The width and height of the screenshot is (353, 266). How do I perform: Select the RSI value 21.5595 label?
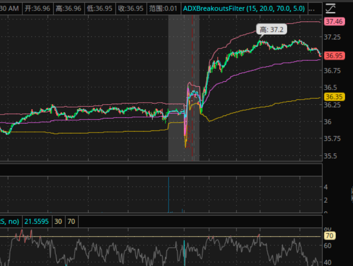point(37,221)
